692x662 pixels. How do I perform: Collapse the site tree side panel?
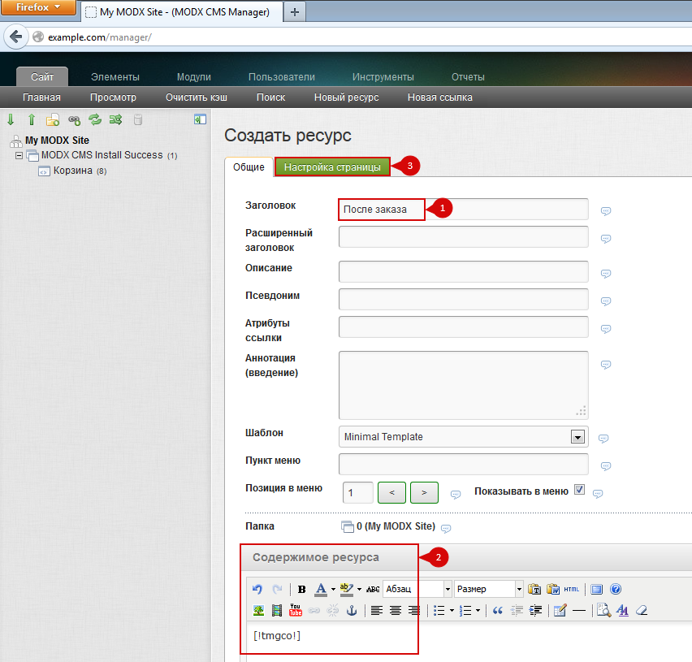(200, 119)
